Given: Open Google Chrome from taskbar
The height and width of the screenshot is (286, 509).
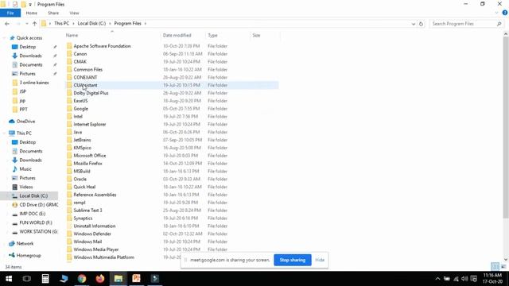Looking at the screenshot, I should 82,279.
